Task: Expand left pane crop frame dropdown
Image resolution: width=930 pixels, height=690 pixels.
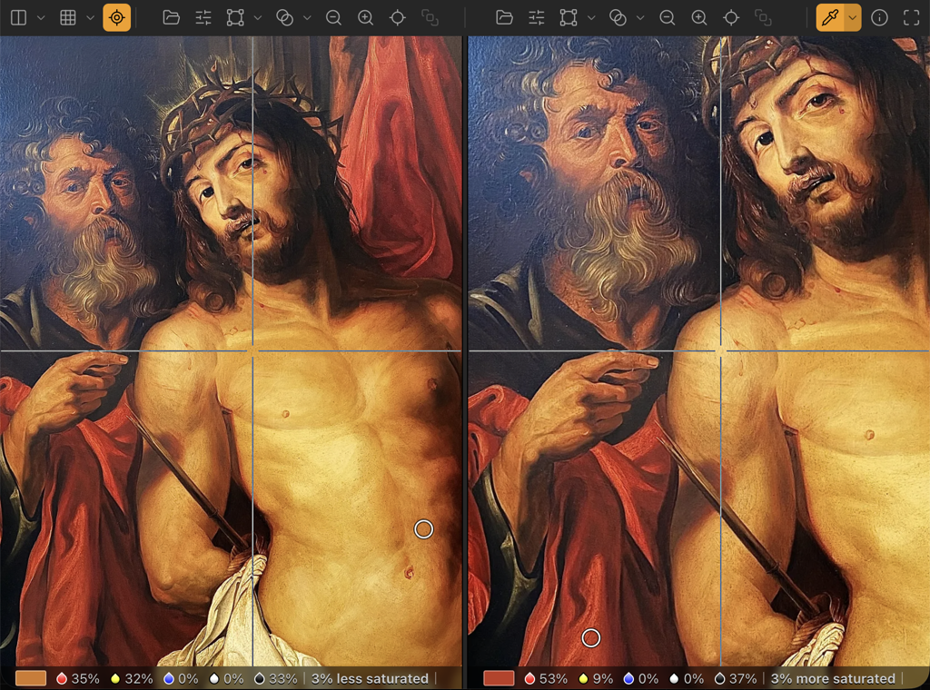Action: coord(258,18)
